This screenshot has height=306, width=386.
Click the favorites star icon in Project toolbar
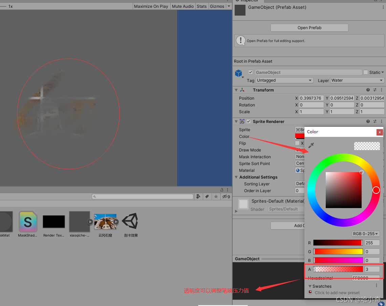tap(216, 197)
